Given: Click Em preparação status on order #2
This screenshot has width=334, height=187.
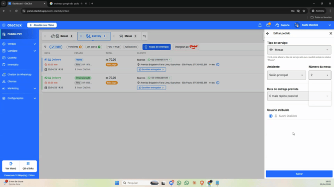Looking at the screenshot, I should [83, 78].
